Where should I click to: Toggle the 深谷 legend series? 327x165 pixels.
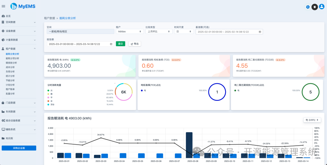click(x=51, y=105)
